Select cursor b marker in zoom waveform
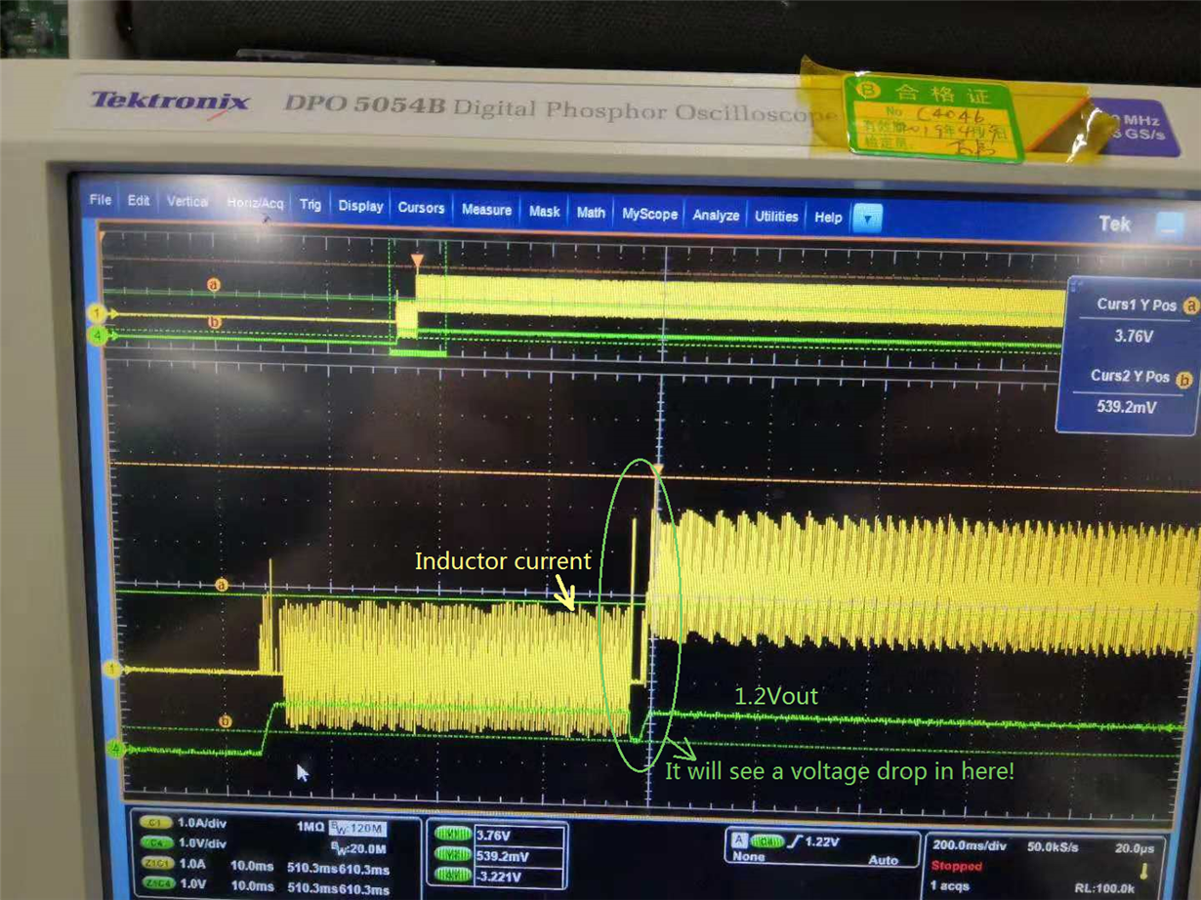1201x900 pixels. pyautogui.click(x=225, y=722)
